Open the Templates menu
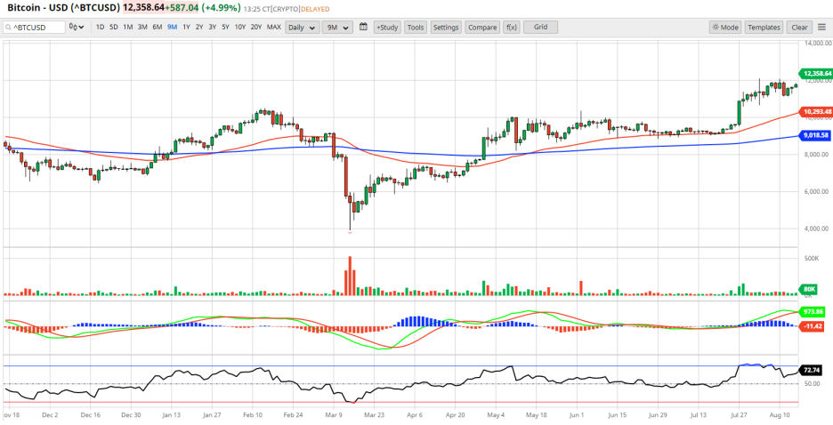Viewport: 833px width, 425px height. tap(764, 27)
